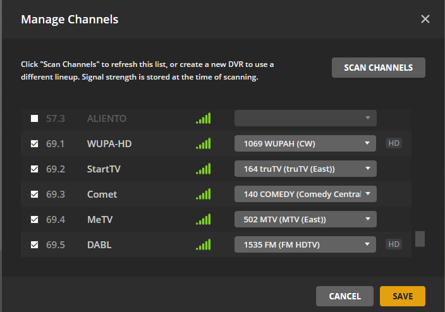Click channel number 69.1
This screenshot has width=445, height=312.
coord(56,143)
